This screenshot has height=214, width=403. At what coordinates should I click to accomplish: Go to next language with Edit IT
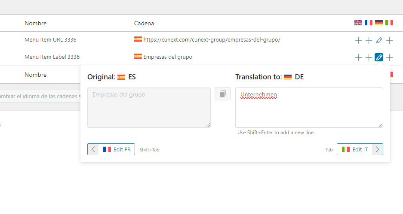[x=360, y=149]
